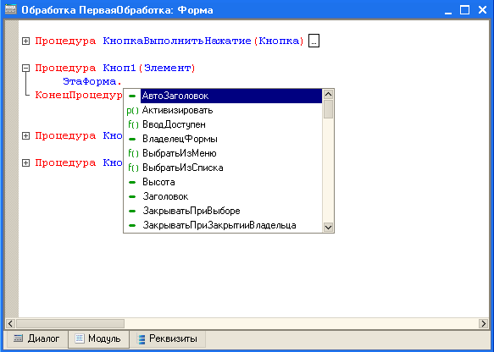Image resolution: width=494 pixels, height=352 pixels.
Task: Click the function icon beside ВводДоступен
Action: [x=133, y=125]
